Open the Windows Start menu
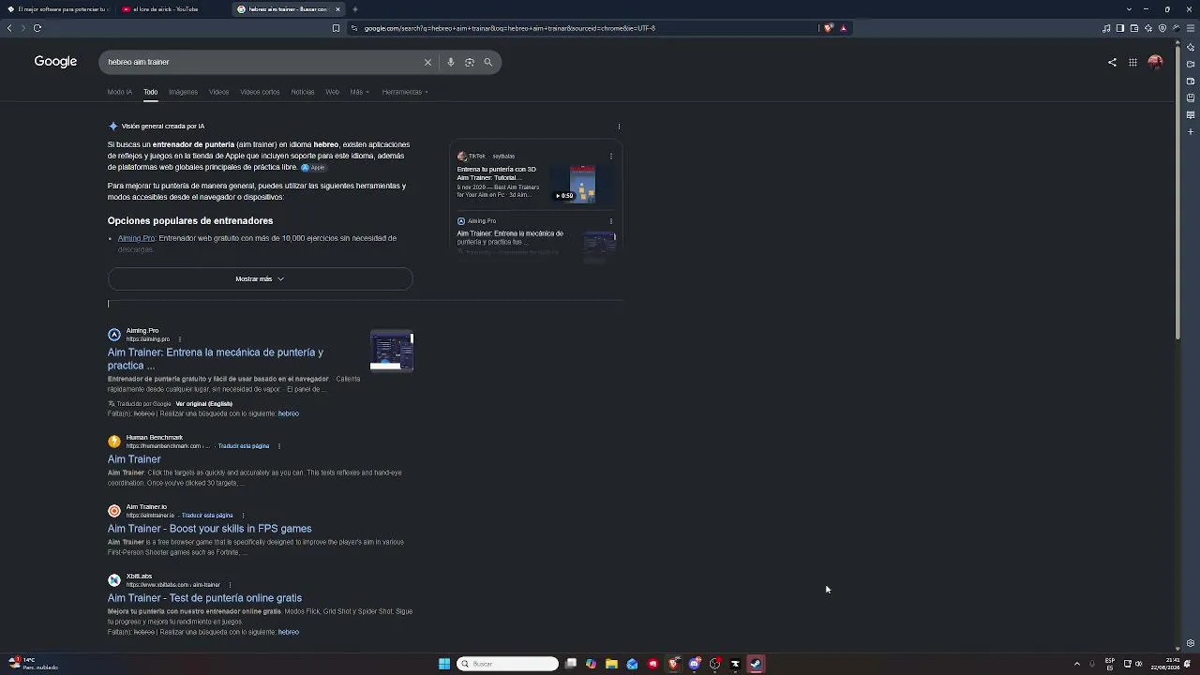Viewport: 1200px width, 675px height. (x=444, y=664)
